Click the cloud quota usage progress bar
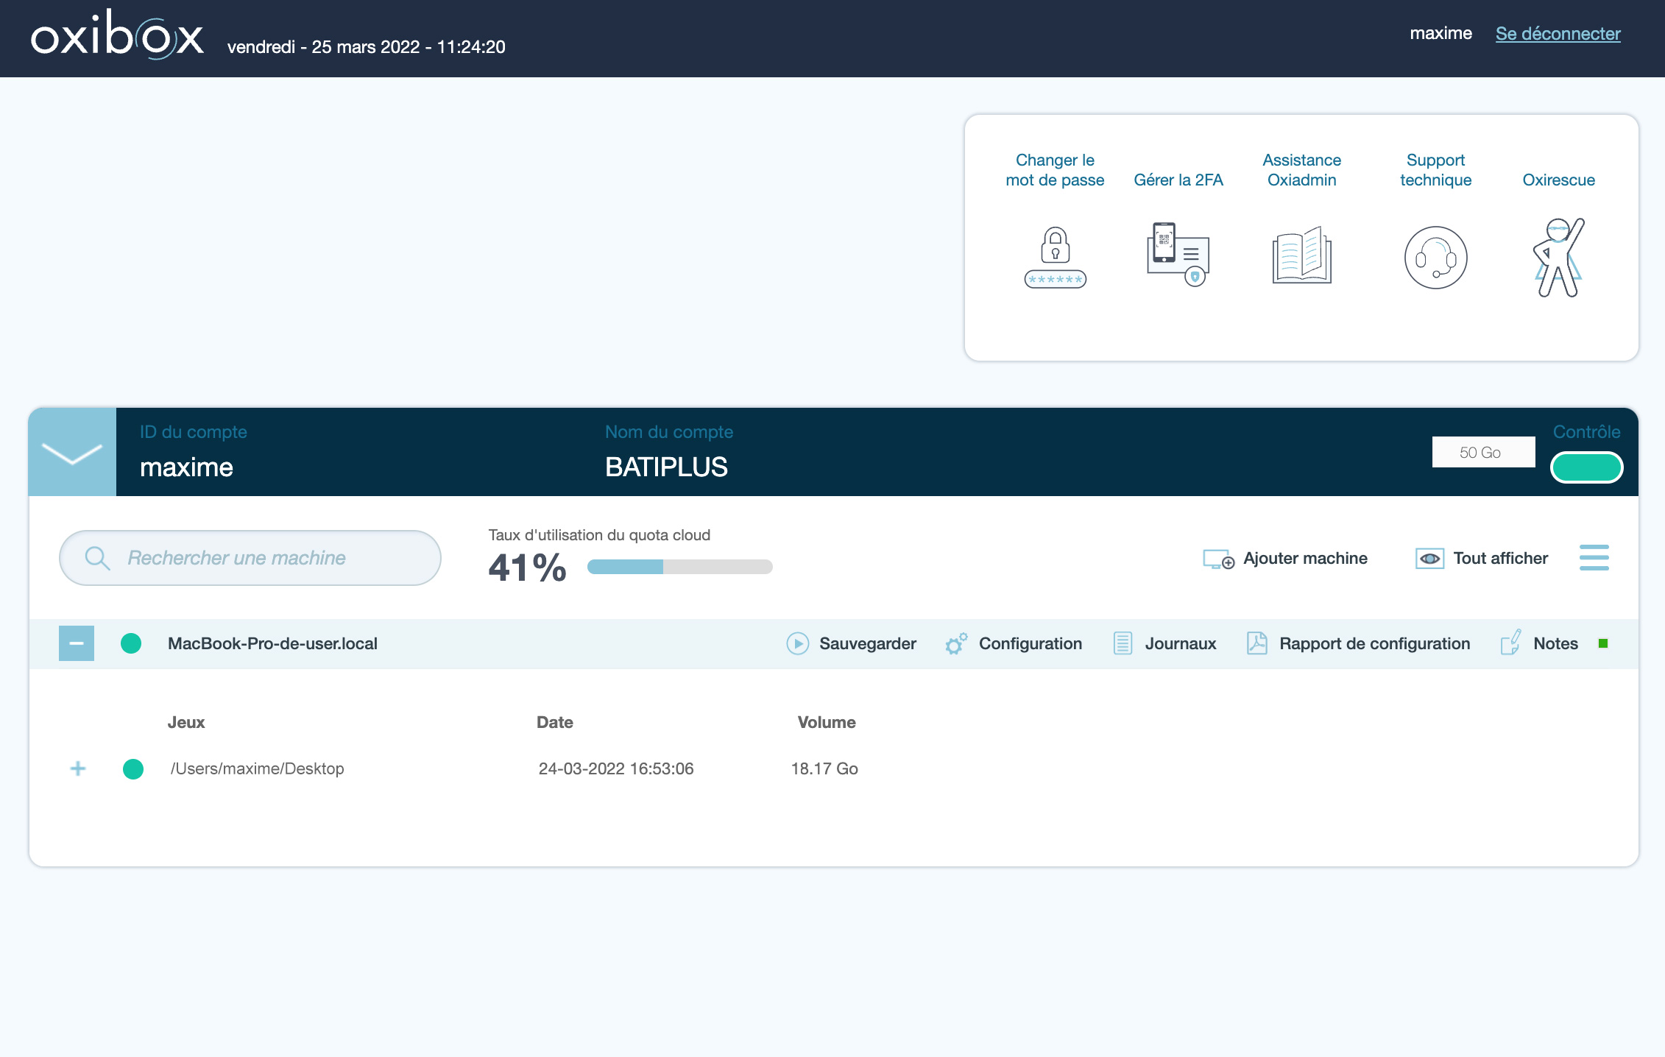 (679, 567)
